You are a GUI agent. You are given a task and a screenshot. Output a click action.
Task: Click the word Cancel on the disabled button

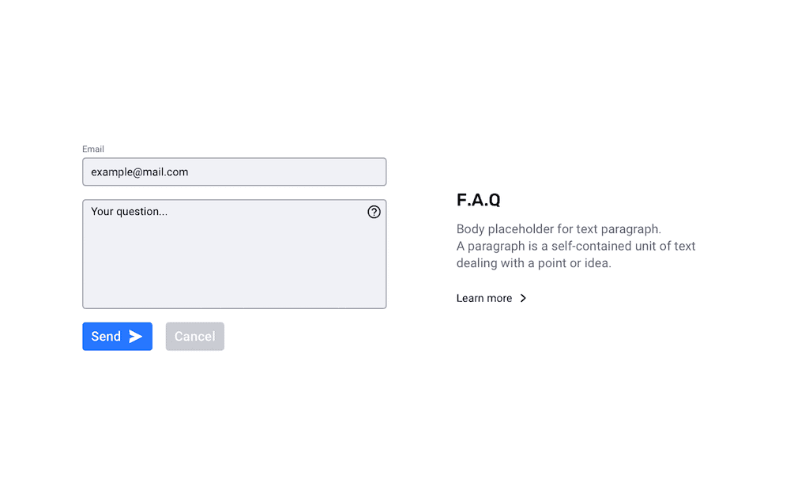tap(195, 336)
